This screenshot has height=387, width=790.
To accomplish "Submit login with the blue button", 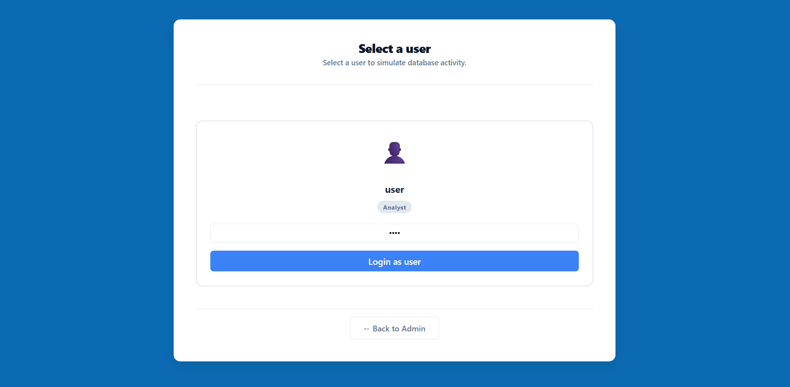I will 394,261.
